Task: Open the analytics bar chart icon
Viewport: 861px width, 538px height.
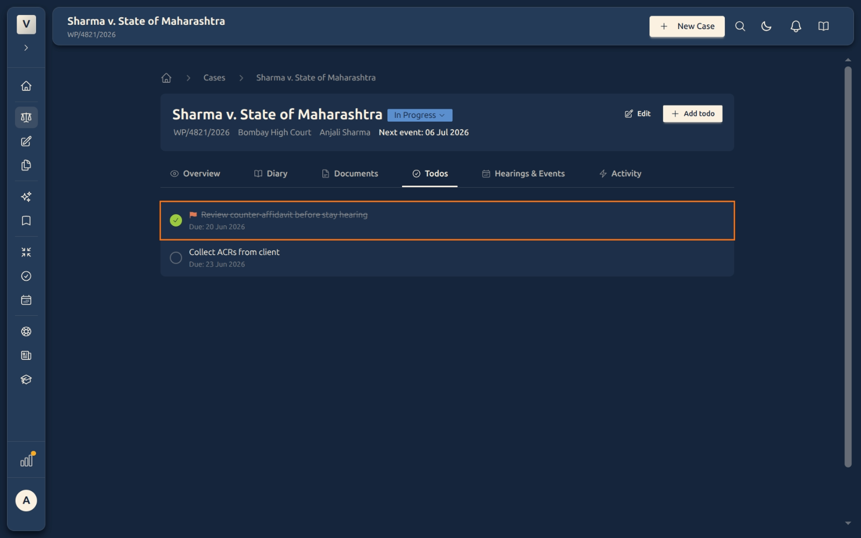Action: 26,461
